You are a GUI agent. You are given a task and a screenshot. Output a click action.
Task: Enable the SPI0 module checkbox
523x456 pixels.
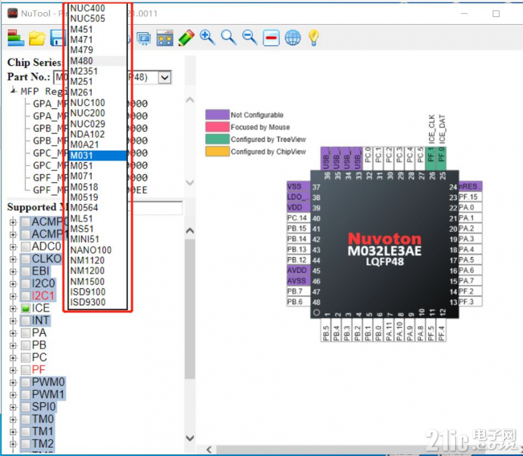26,407
